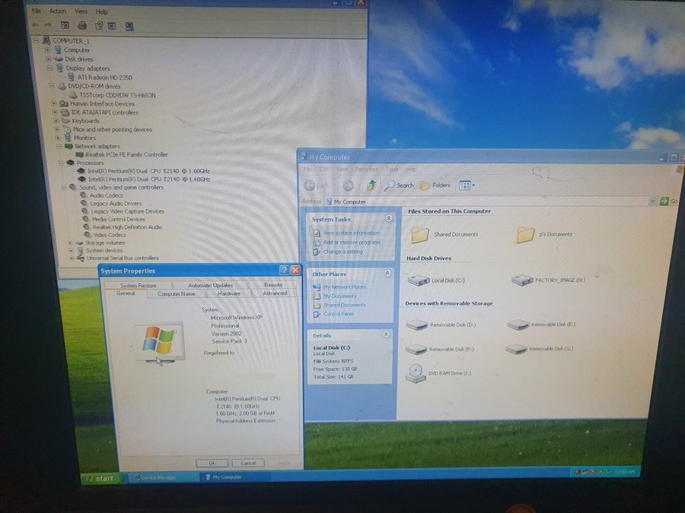Open the Search tool in My Computer
Screen dimensions: 685x513
(399, 185)
